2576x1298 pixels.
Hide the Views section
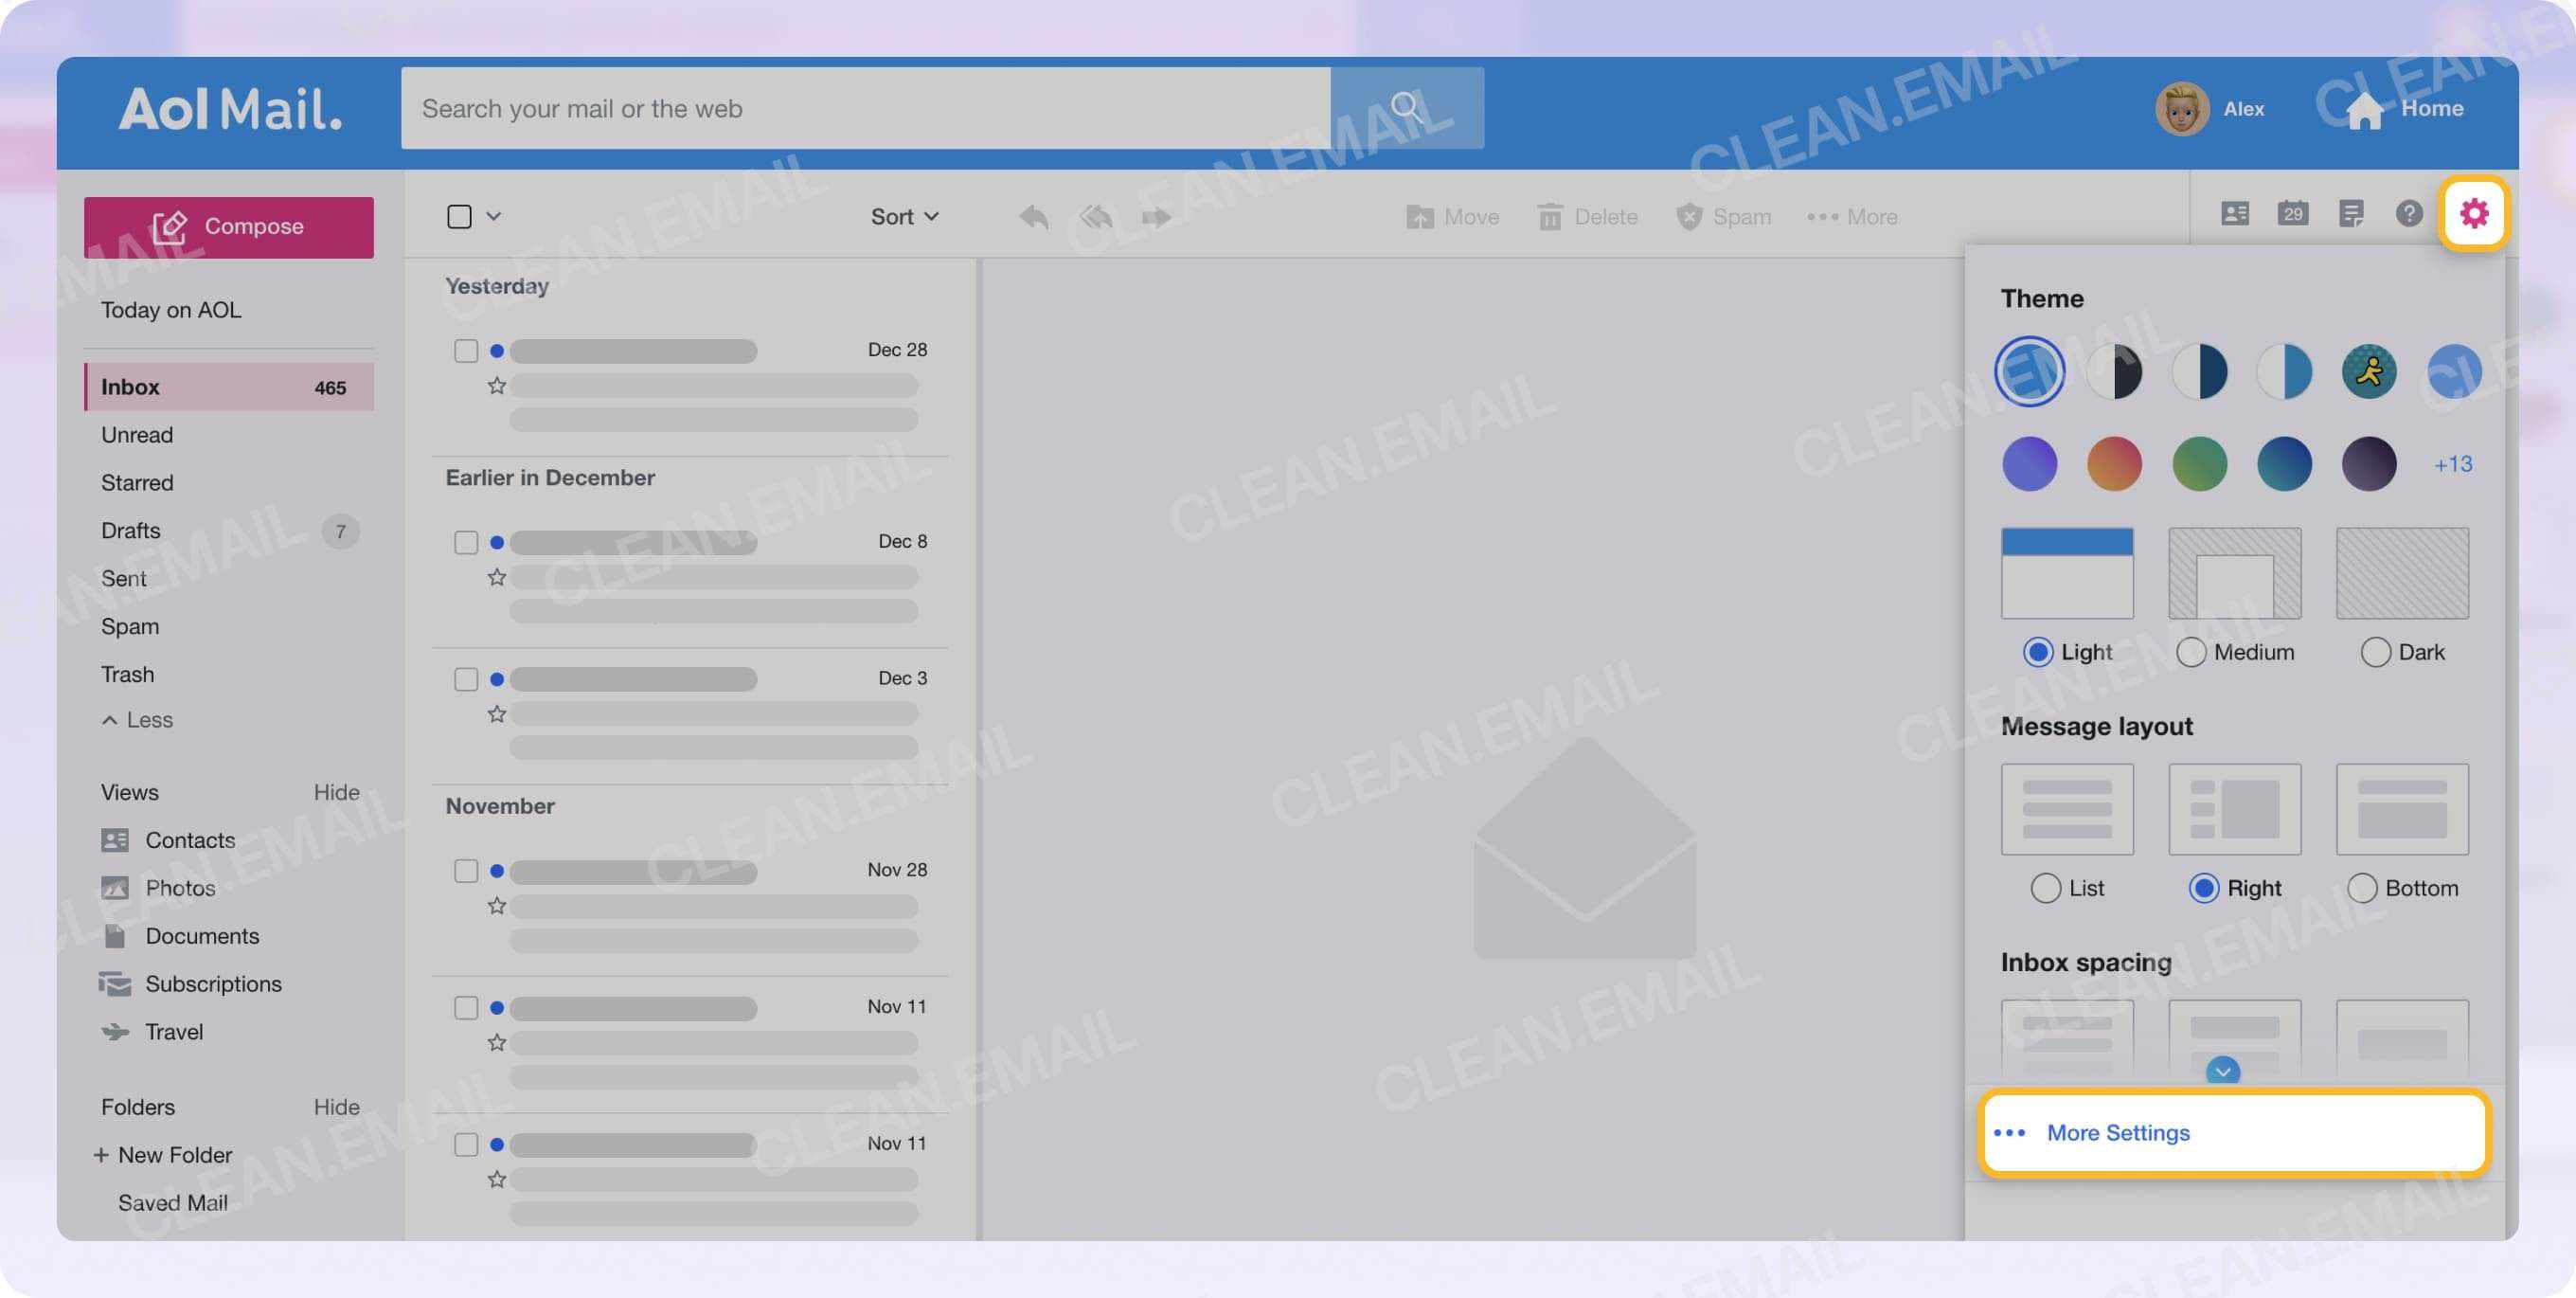click(x=336, y=790)
